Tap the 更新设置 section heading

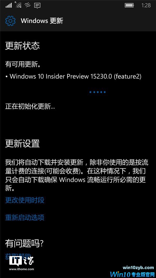click(x=22, y=144)
